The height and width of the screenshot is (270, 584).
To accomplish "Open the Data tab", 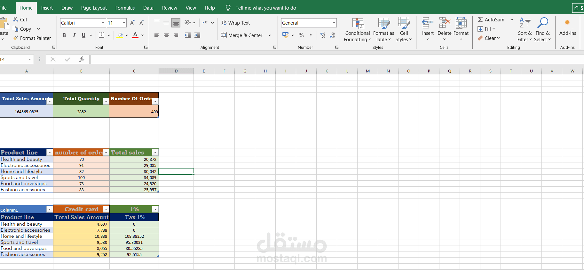I will tap(148, 8).
